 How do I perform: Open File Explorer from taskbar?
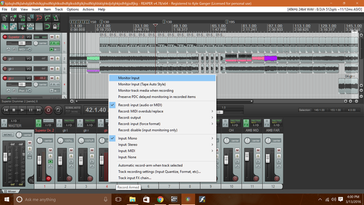[133, 199]
